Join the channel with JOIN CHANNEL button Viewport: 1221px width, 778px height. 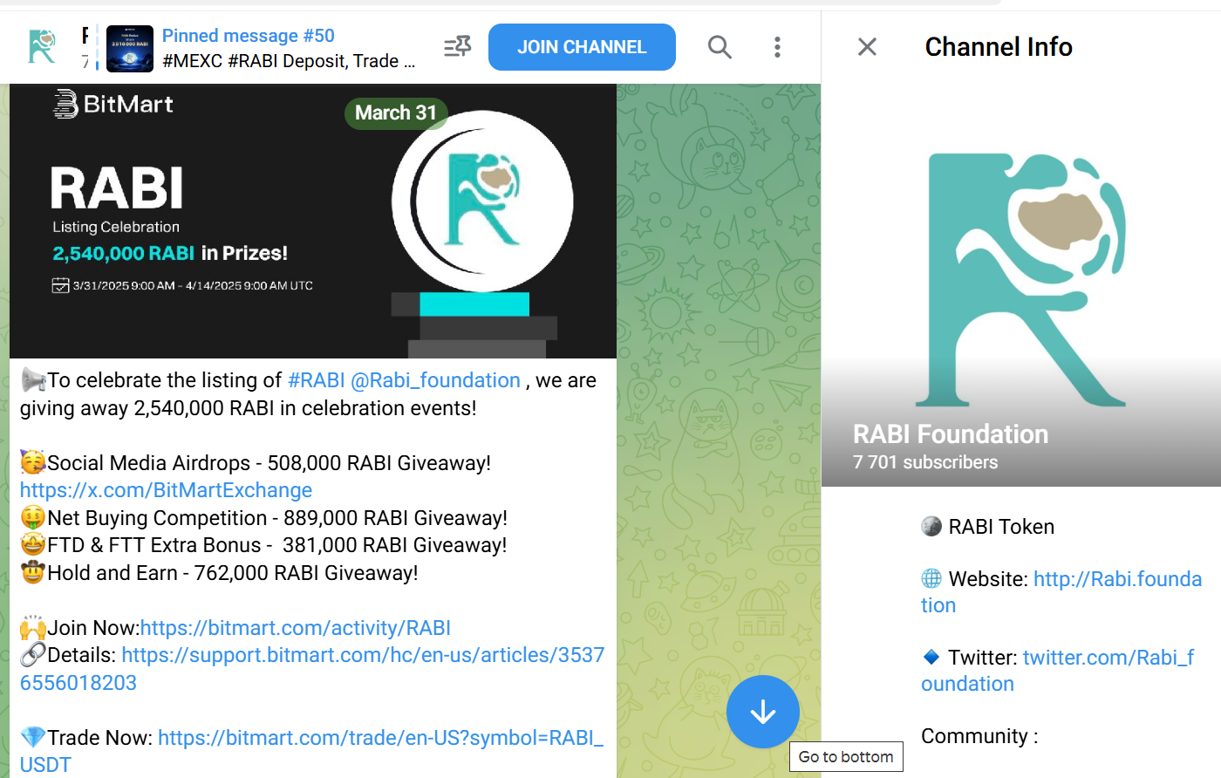pos(582,47)
